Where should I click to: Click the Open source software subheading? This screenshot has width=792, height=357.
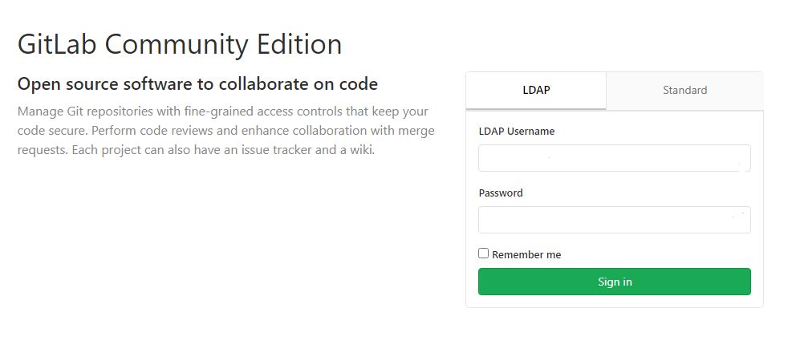point(197,83)
